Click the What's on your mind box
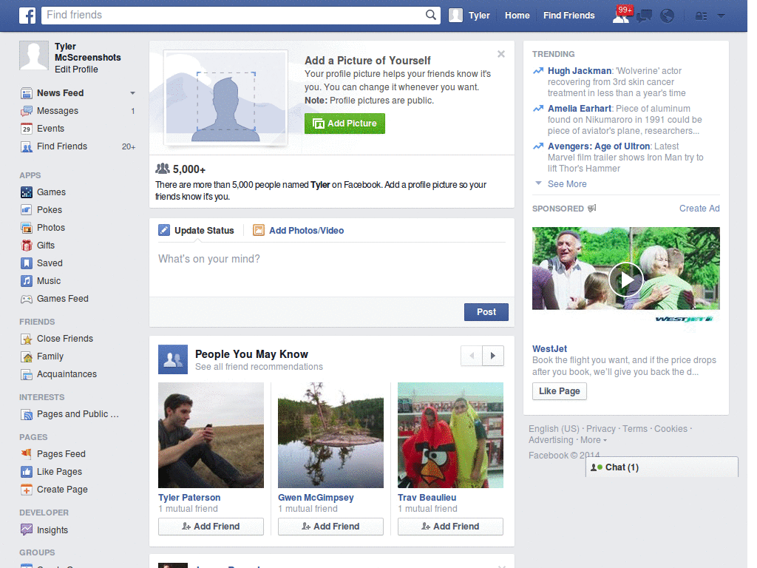 (x=332, y=268)
